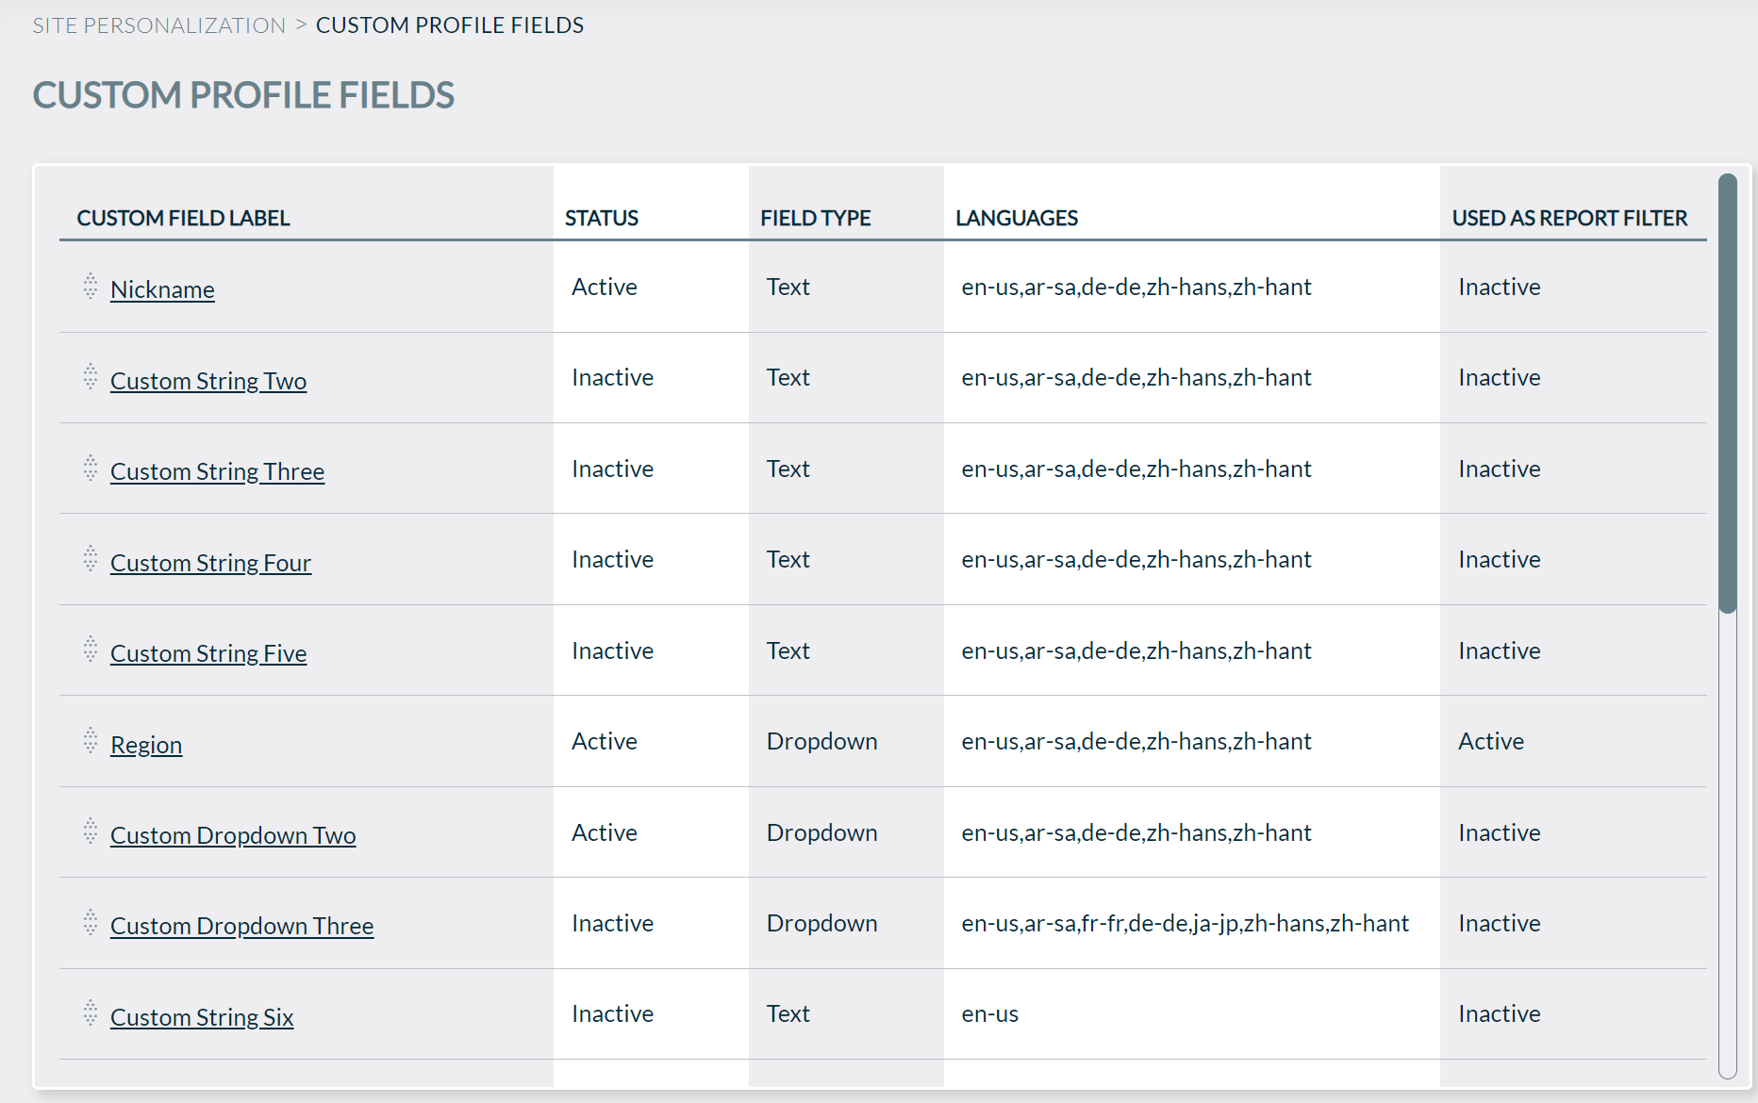
Task: Open the Nickname field settings
Action: [162, 289]
